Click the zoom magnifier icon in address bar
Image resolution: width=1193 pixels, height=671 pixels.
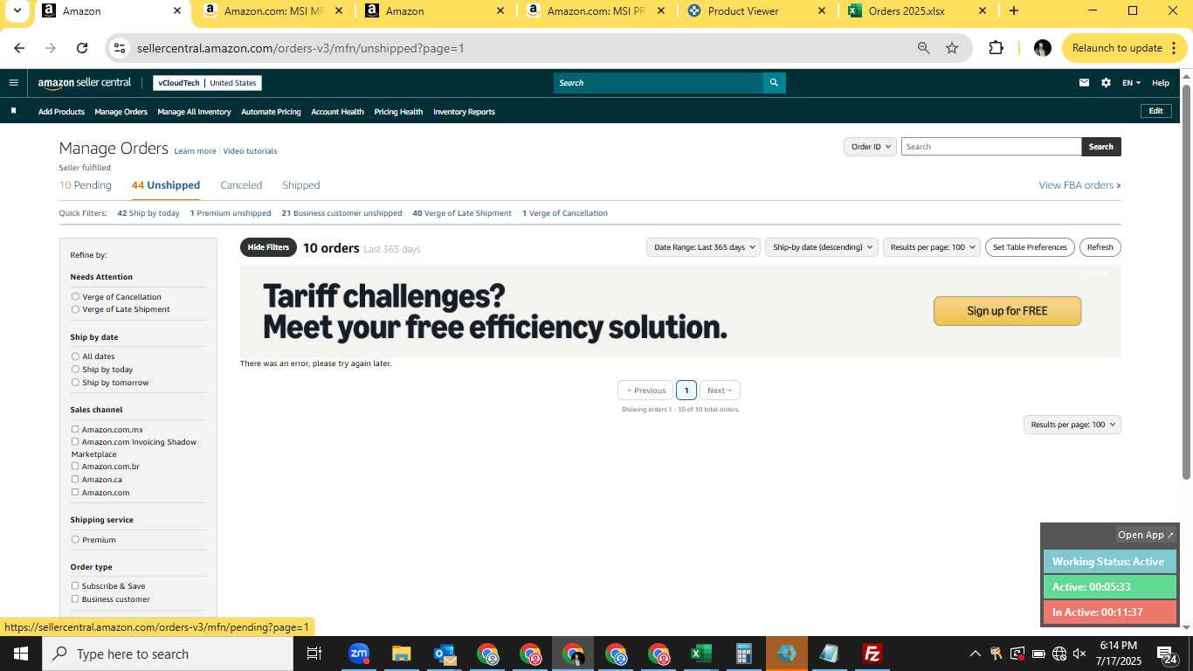point(923,48)
